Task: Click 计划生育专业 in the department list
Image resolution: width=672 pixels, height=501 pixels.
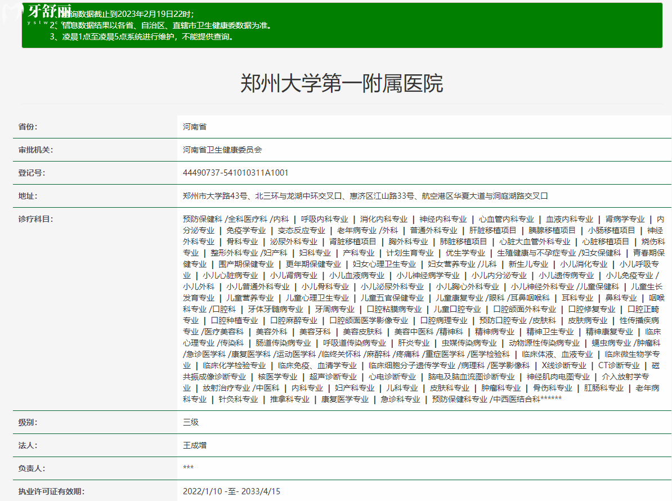Action: pos(410,253)
